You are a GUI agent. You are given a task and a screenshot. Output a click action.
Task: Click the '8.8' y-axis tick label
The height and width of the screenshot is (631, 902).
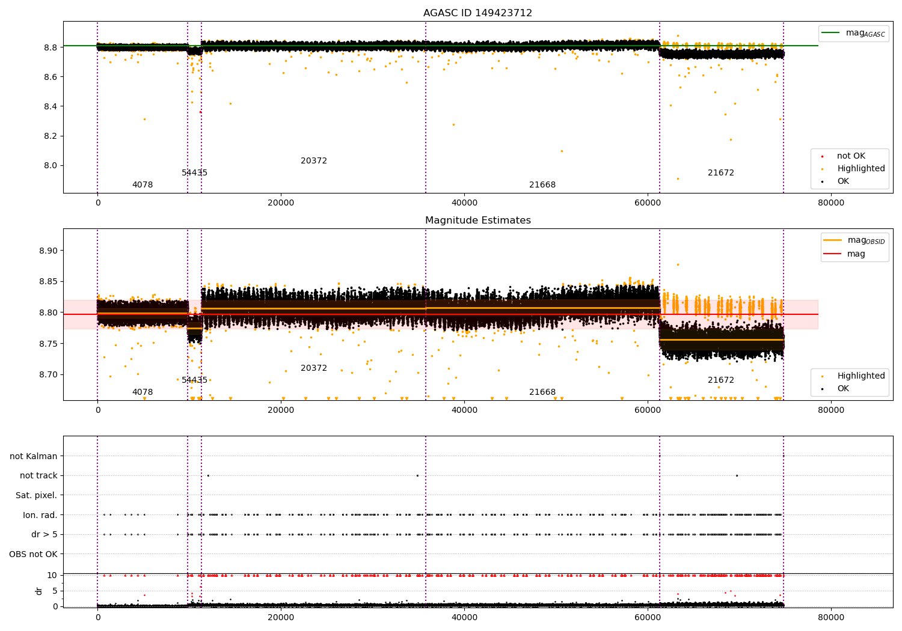pyautogui.click(x=51, y=47)
